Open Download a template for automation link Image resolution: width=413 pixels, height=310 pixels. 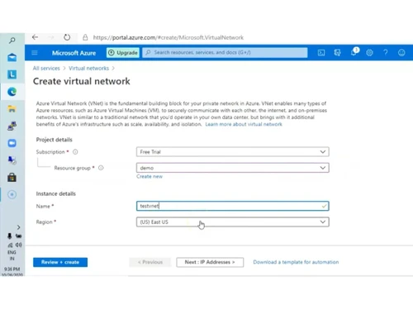tap(296, 262)
